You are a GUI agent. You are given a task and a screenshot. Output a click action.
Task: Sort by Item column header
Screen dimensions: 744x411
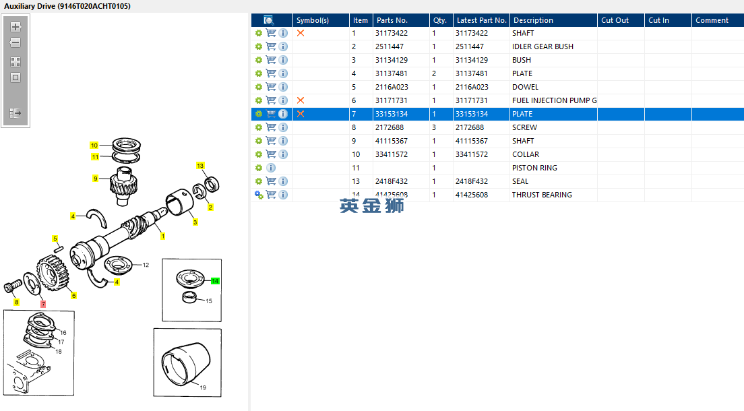point(361,20)
